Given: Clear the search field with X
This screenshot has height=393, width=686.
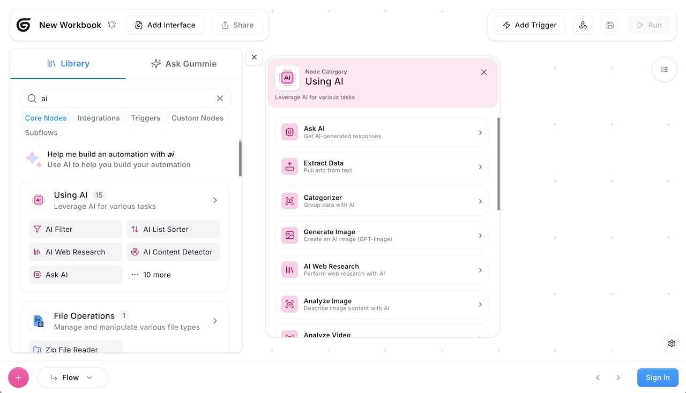Looking at the screenshot, I should point(220,99).
